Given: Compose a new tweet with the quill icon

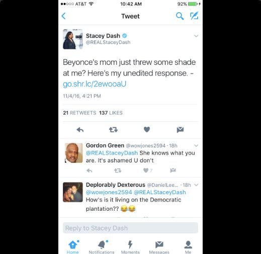Looking at the screenshot, I should coord(194,16).
